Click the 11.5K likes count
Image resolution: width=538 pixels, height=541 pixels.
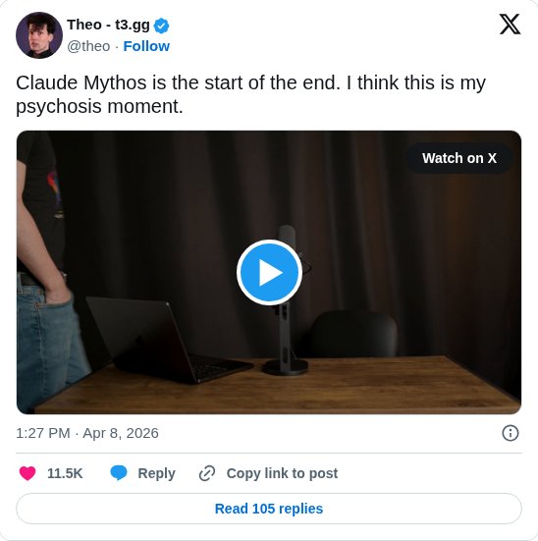(x=65, y=473)
